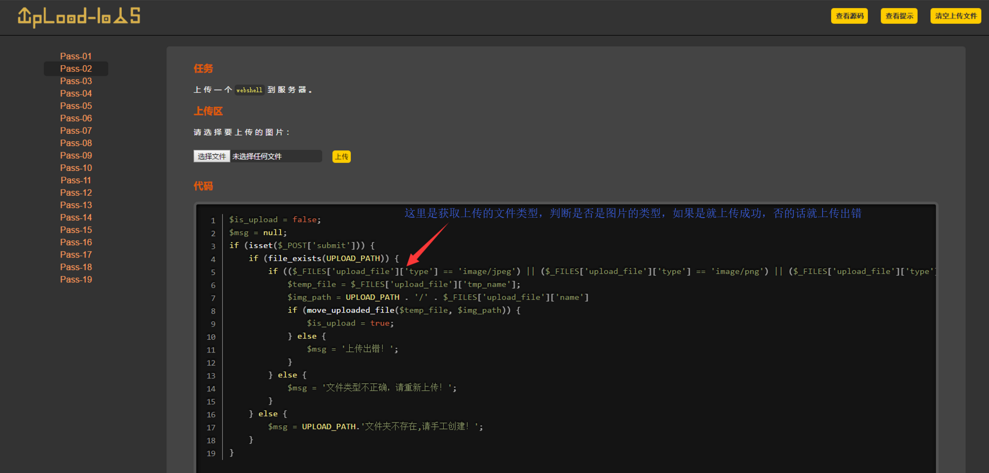Choose Pass-13 in the sidebar
This screenshot has width=989, height=473.
click(x=76, y=205)
